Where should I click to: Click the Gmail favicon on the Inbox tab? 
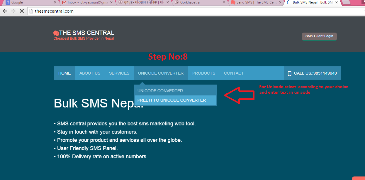(x=64, y=2)
